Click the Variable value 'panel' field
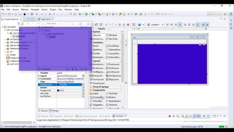Screen dimensions: 234x132 70,73
